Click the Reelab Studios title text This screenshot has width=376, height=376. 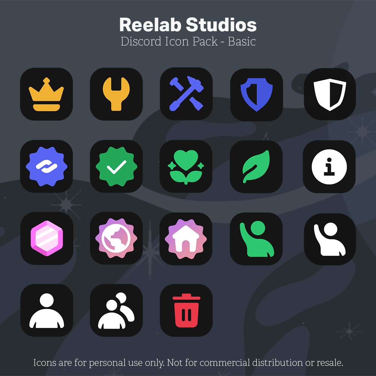[188, 25]
